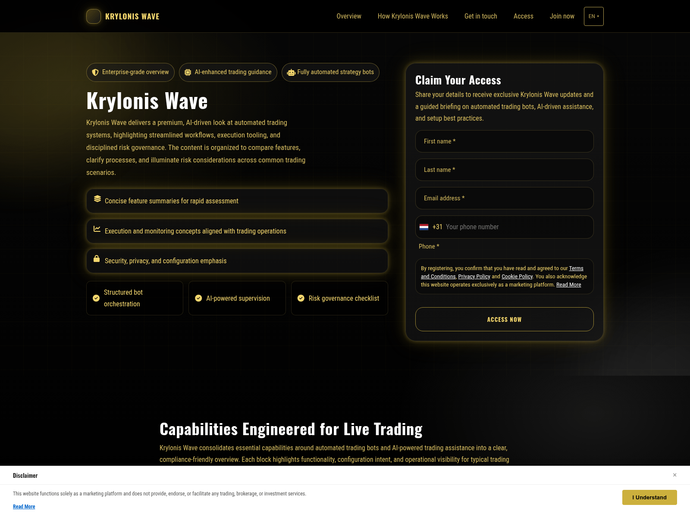690x517 pixels.
Task: Click the Enterprise-grade overview label
Action: pyautogui.click(x=135, y=72)
